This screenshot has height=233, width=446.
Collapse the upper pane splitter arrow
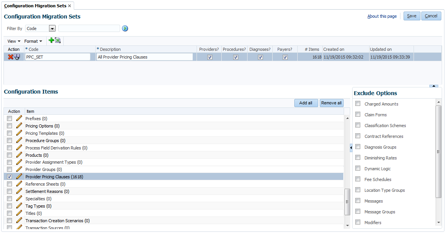(x=434, y=86)
